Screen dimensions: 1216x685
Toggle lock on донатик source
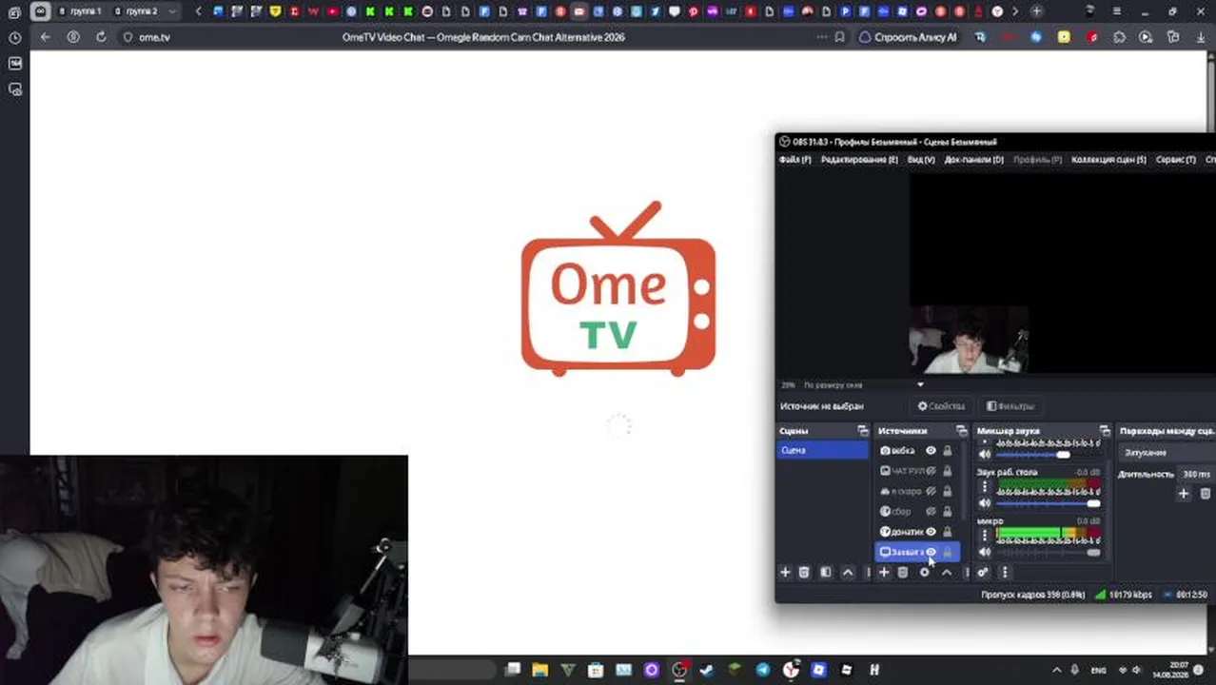coord(947,532)
